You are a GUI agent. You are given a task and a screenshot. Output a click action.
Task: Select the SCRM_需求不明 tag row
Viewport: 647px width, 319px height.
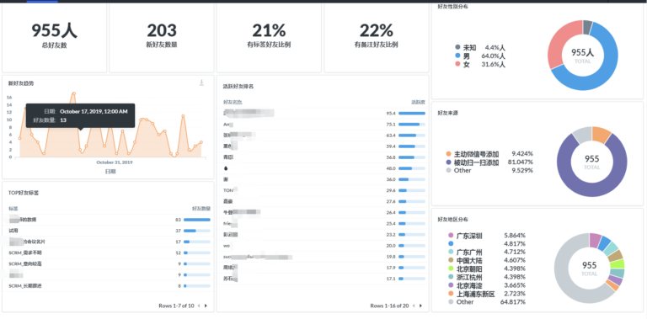(x=110, y=253)
